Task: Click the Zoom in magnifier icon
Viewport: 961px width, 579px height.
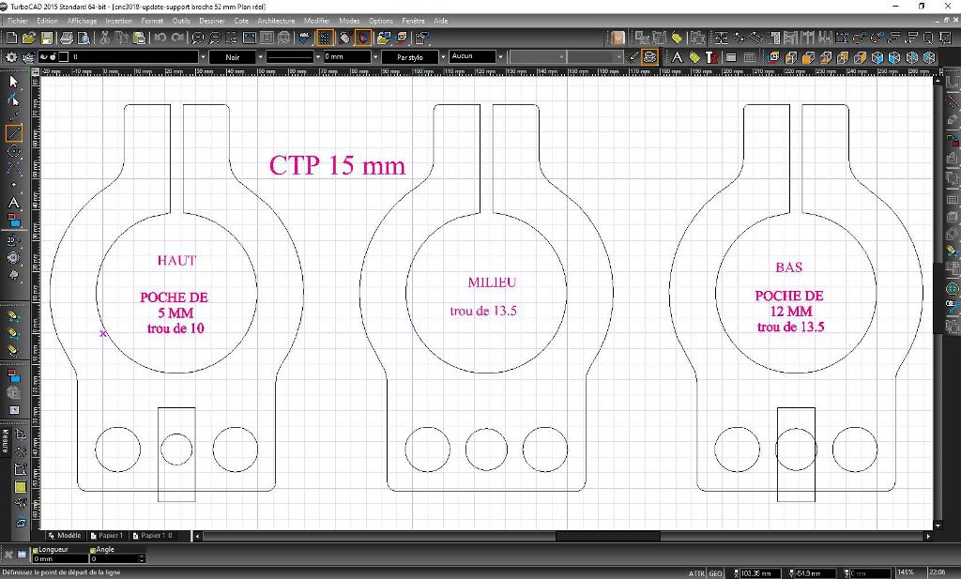Action: tap(198, 38)
